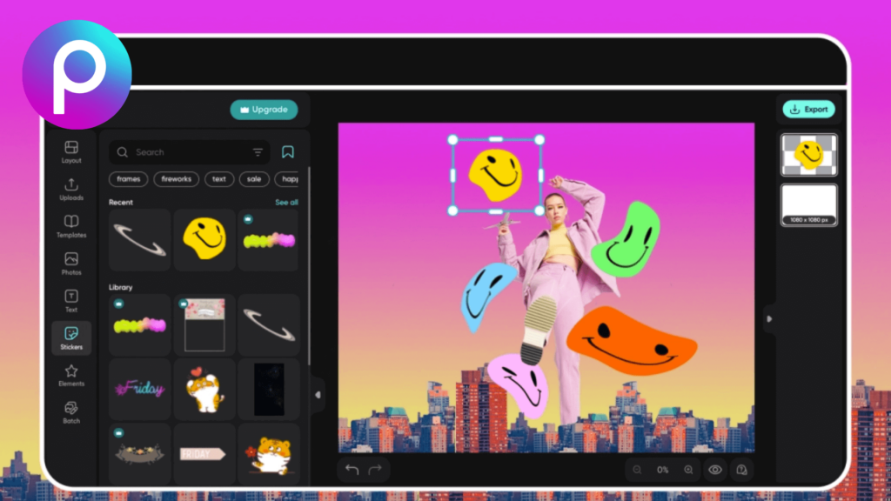Toggle the saved stickers bookmark
891x501 pixels.
(x=288, y=151)
